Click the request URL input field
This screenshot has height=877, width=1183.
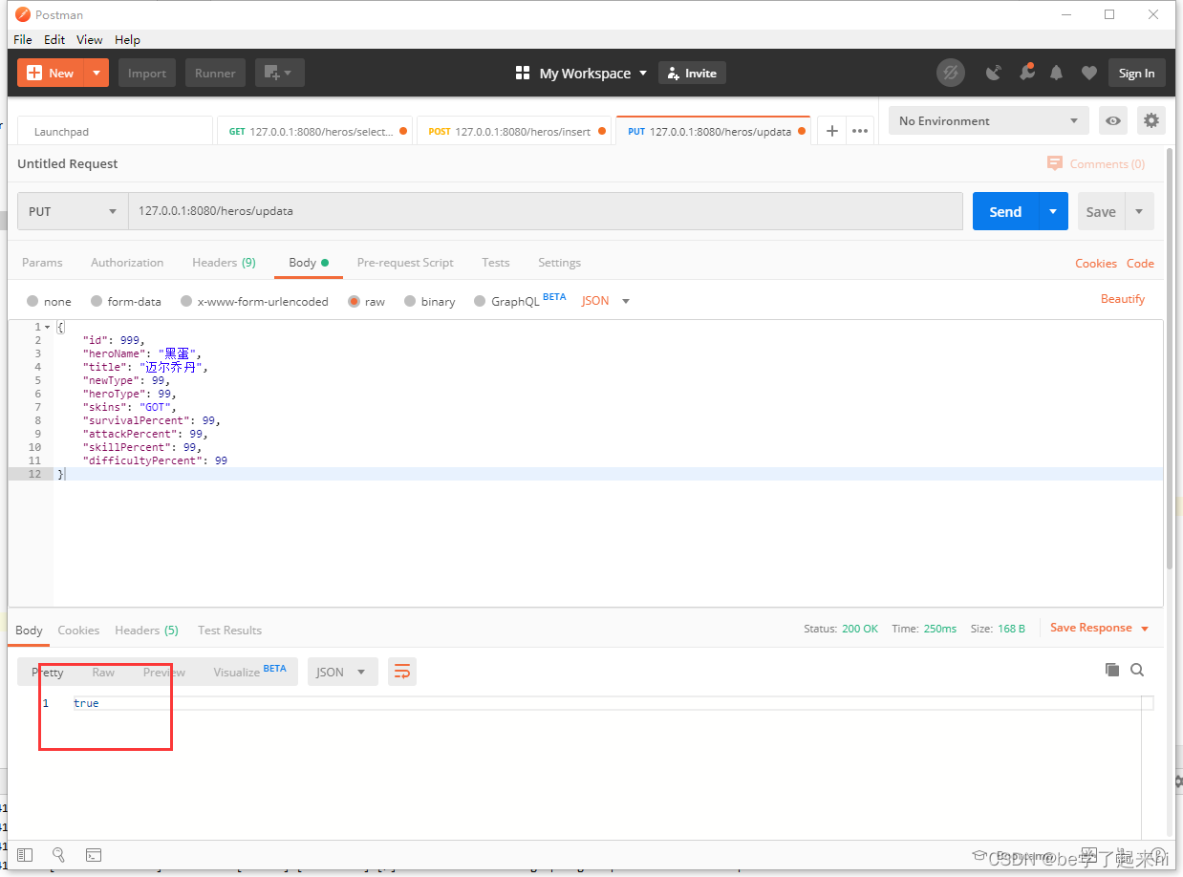546,211
